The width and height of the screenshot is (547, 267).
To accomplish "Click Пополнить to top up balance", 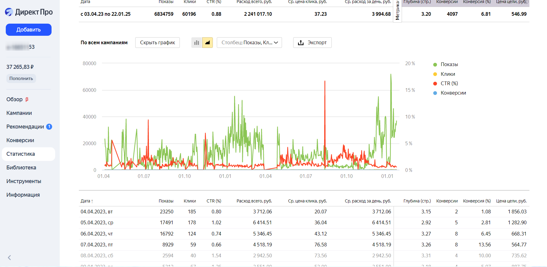I will tap(21, 78).
